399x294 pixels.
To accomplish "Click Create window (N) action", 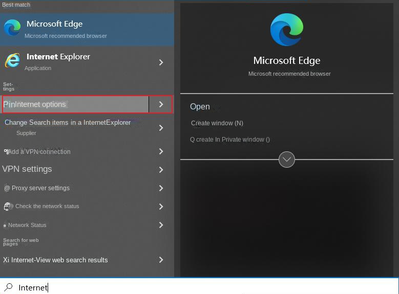I will (x=217, y=123).
